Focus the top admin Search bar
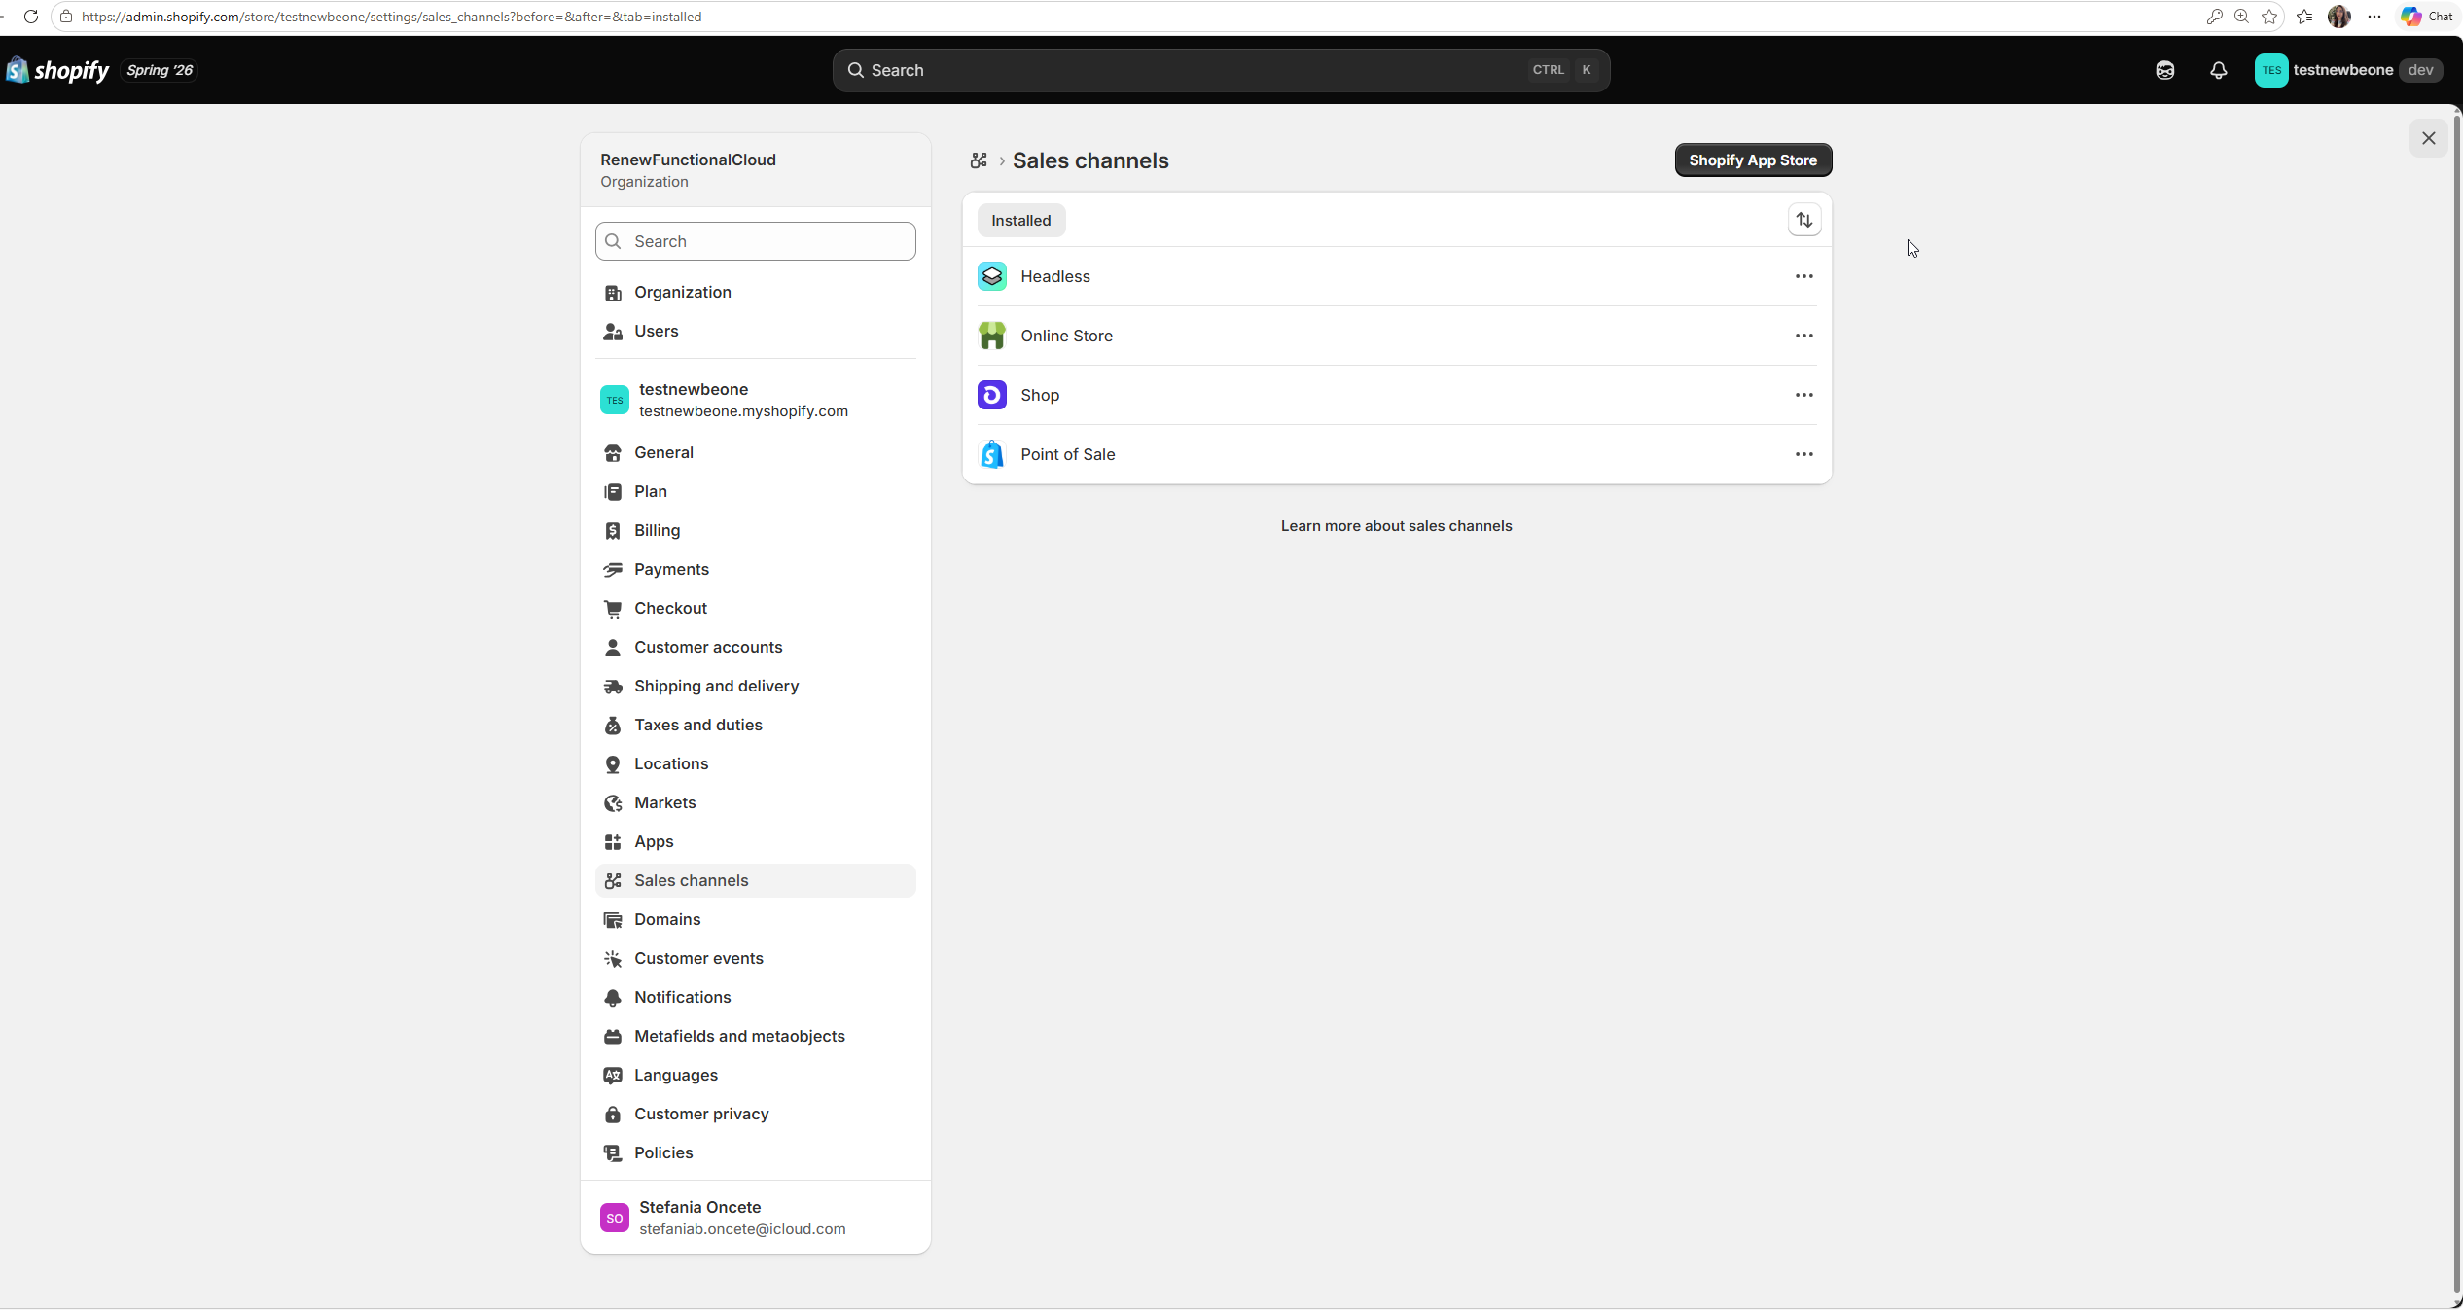Image resolution: width=2463 pixels, height=1312 pixels. [1221, 70]
